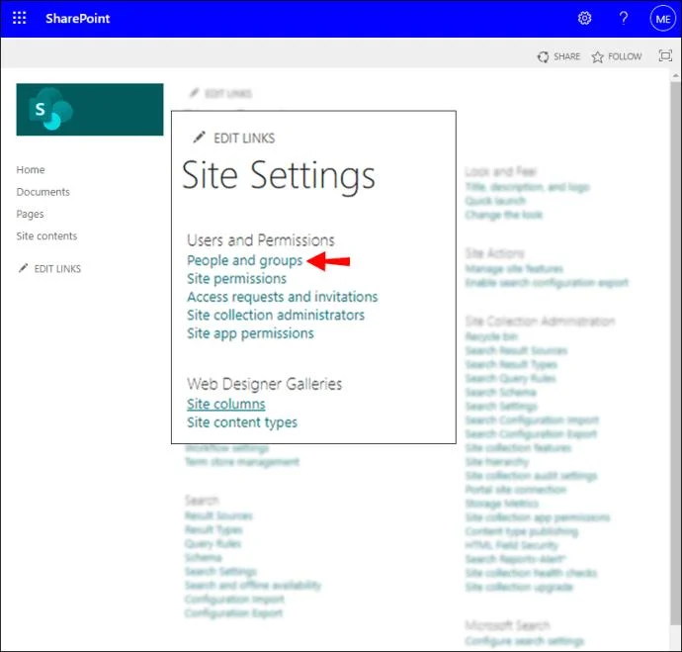This screenshot has height=652, width=682.
Task: Open Site columns link
Action: [225, 404]
